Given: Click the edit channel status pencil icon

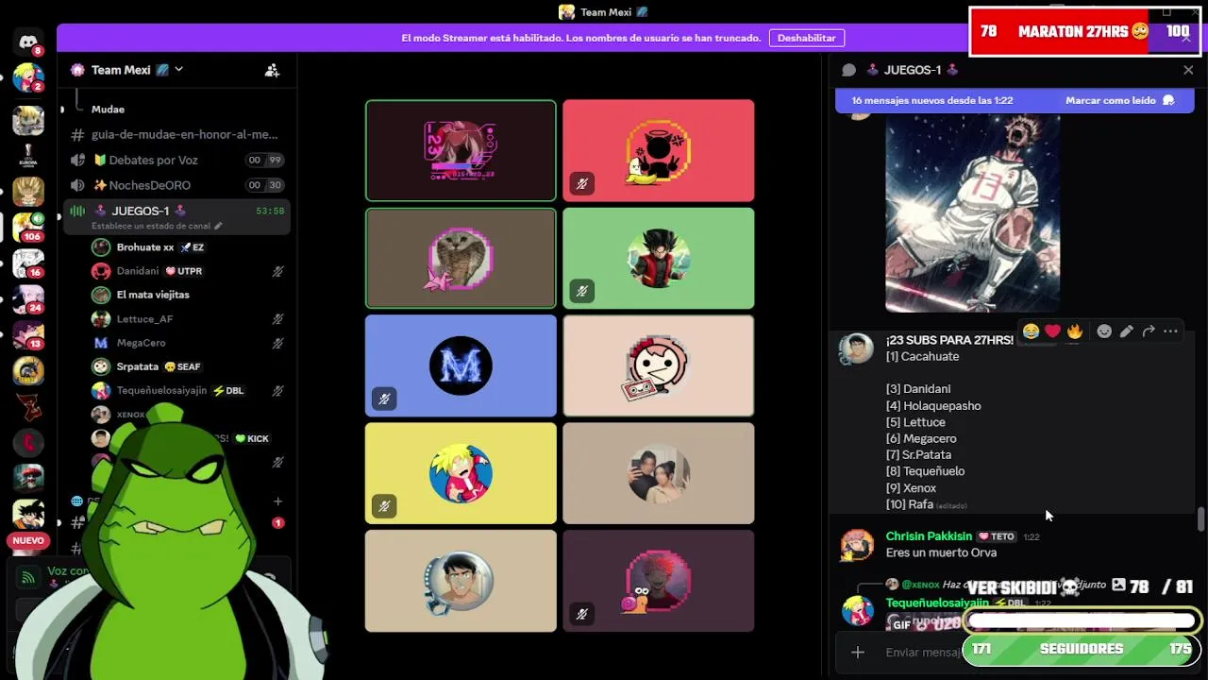Looking at the screenshot, I should point(219,227).
